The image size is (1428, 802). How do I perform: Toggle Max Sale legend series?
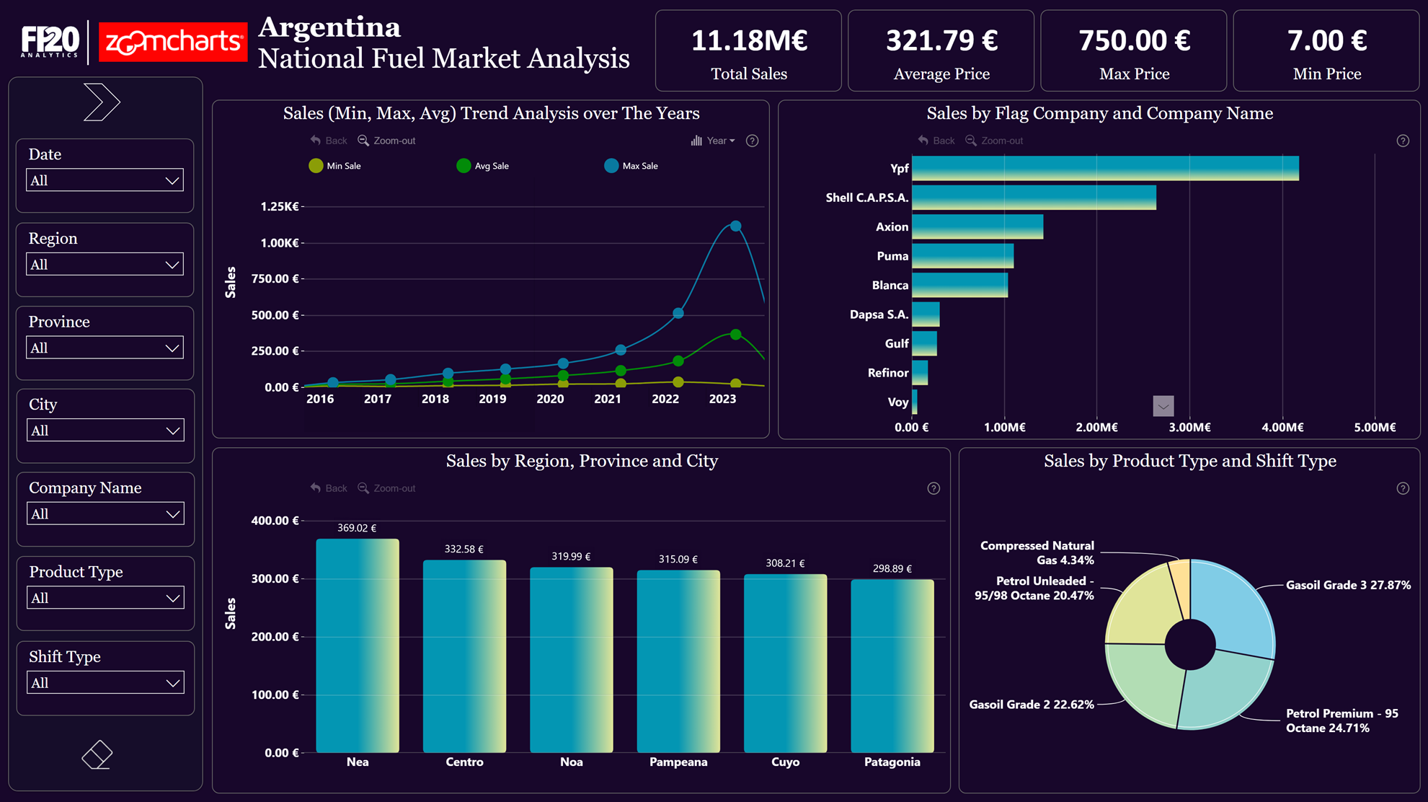pyautogui.click(x=631, y=166)
